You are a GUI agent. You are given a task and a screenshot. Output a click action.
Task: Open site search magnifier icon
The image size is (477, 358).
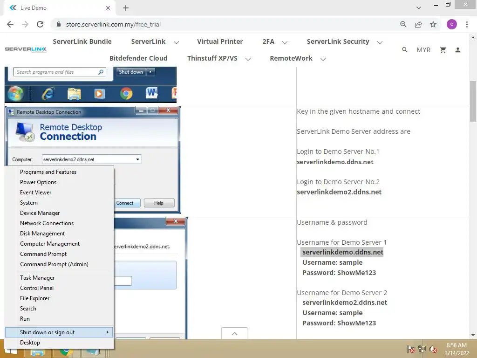[405, 49]
